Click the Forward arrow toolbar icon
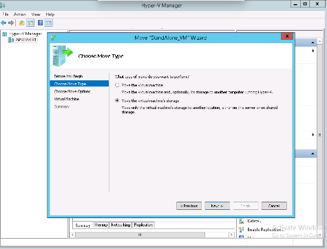The width and height of the screenshot is (327, 249). coord(11,23)
